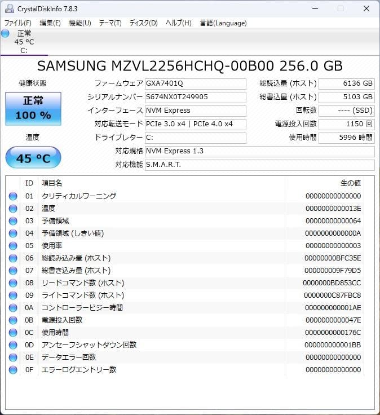This screenshot has height=415, width=380.
Task: Click raw value 00000000176C
Action: 333,333
